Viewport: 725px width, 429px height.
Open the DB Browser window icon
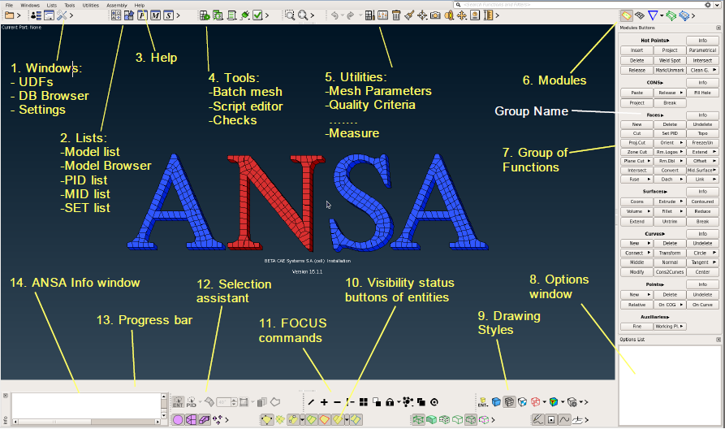point(49,15)
